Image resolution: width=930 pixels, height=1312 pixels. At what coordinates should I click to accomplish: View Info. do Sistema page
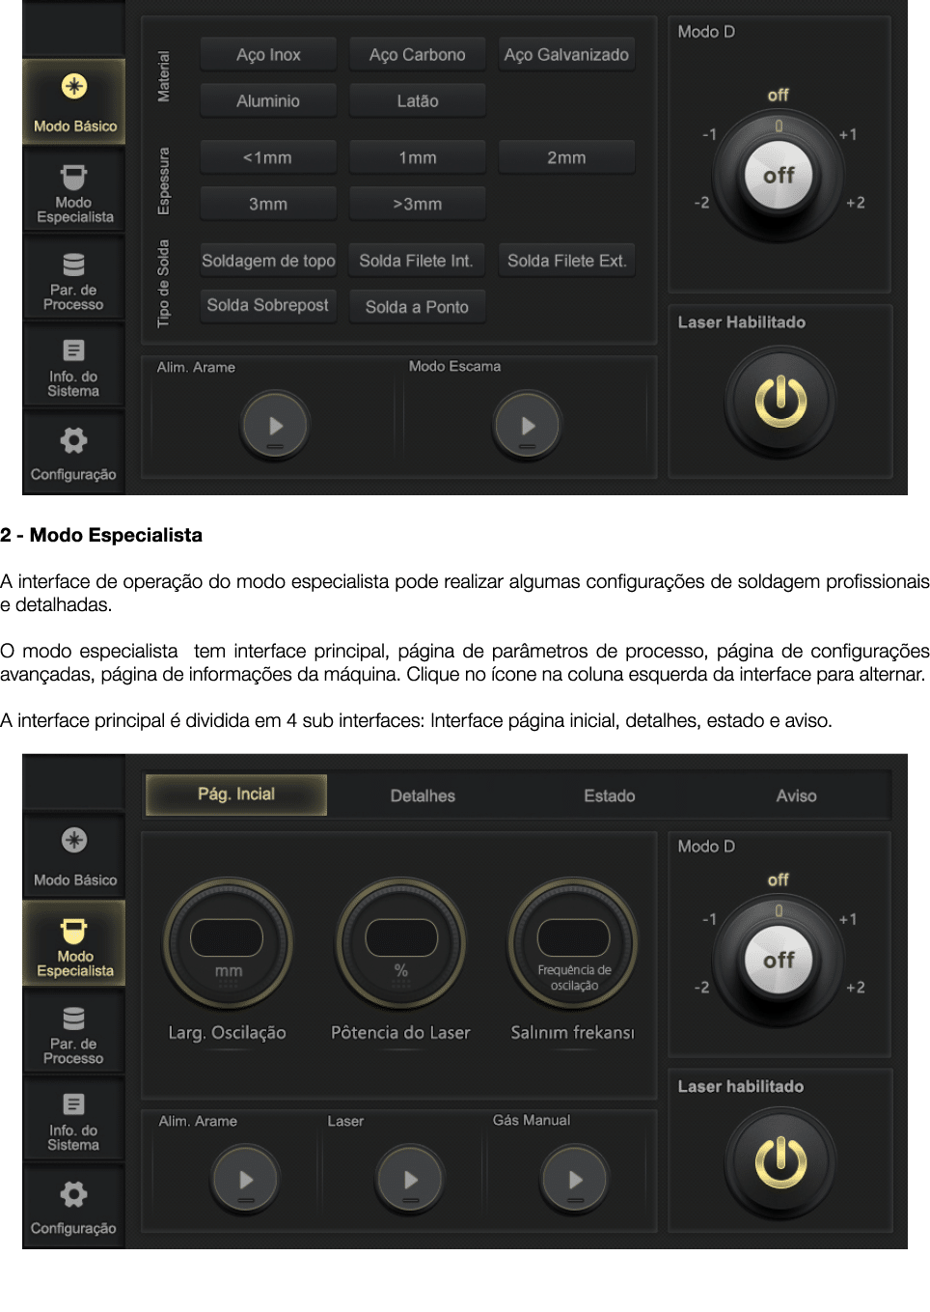[73, 365]
